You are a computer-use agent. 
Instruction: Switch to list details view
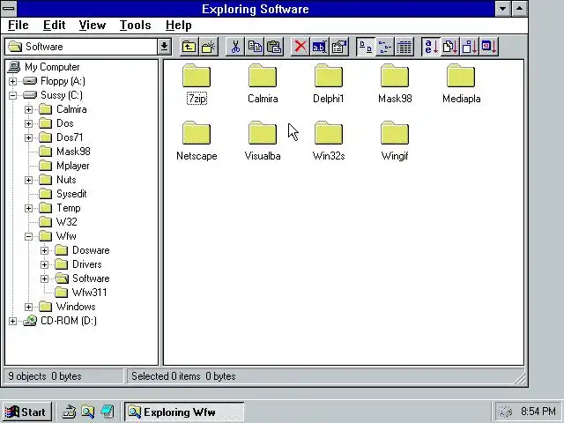pos(404,47)
